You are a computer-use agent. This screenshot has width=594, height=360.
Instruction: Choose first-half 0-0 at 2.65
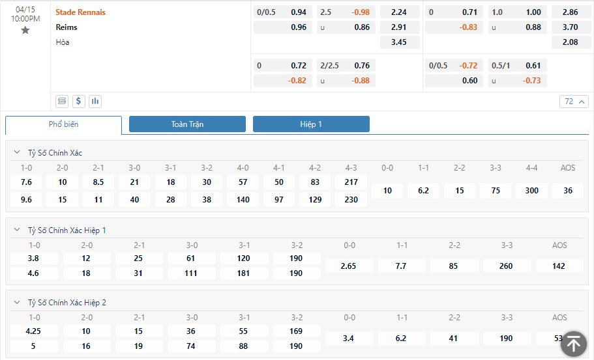click(x=349, y=266)
